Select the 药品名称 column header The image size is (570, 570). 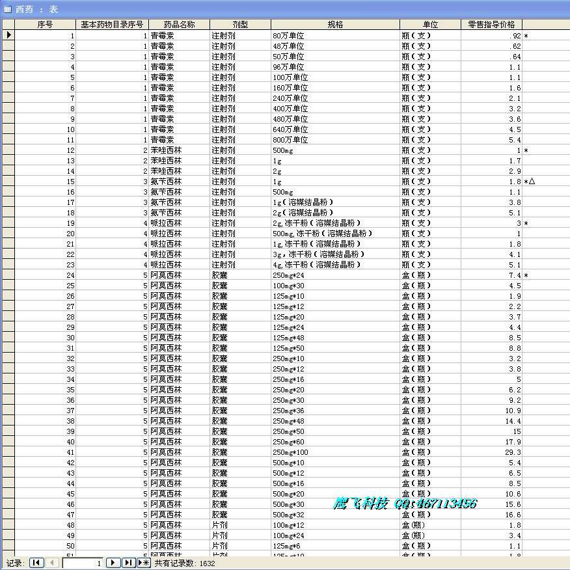(178, 24)
